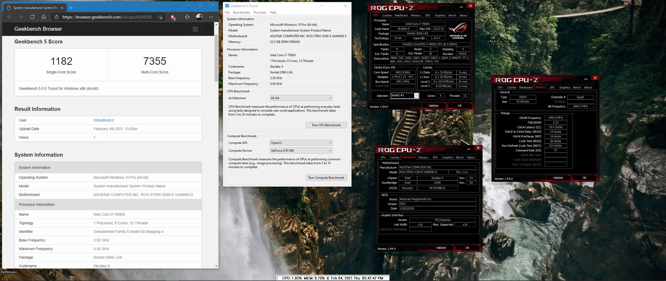666x281 pixels.
Task: Click the February 4th 2021 upload date
Action: (115, 129)
